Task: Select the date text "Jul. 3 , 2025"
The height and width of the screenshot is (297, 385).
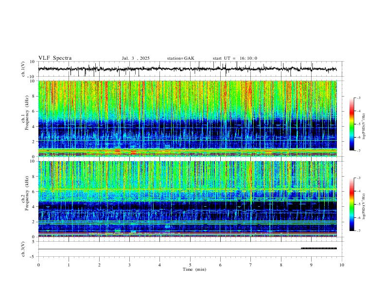Action: pos(136,58)
